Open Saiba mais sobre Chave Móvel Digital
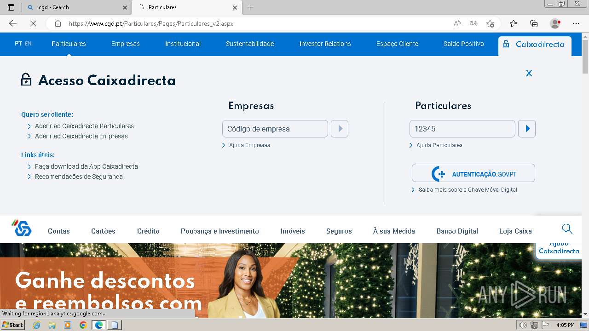The width and height of the screenshot is (589, 331). click(468, 190)
